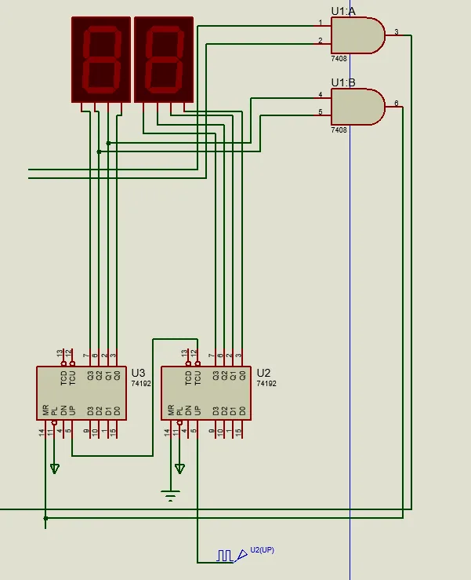Click output pin 3 of gate U1:A
The height and width of the screenshot is (580, 471).
point(393,35)
